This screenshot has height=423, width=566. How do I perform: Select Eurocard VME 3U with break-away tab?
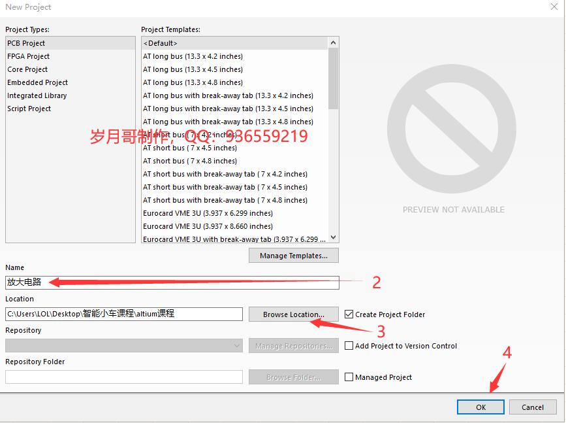pyautogui.click(x=234, y=239)
